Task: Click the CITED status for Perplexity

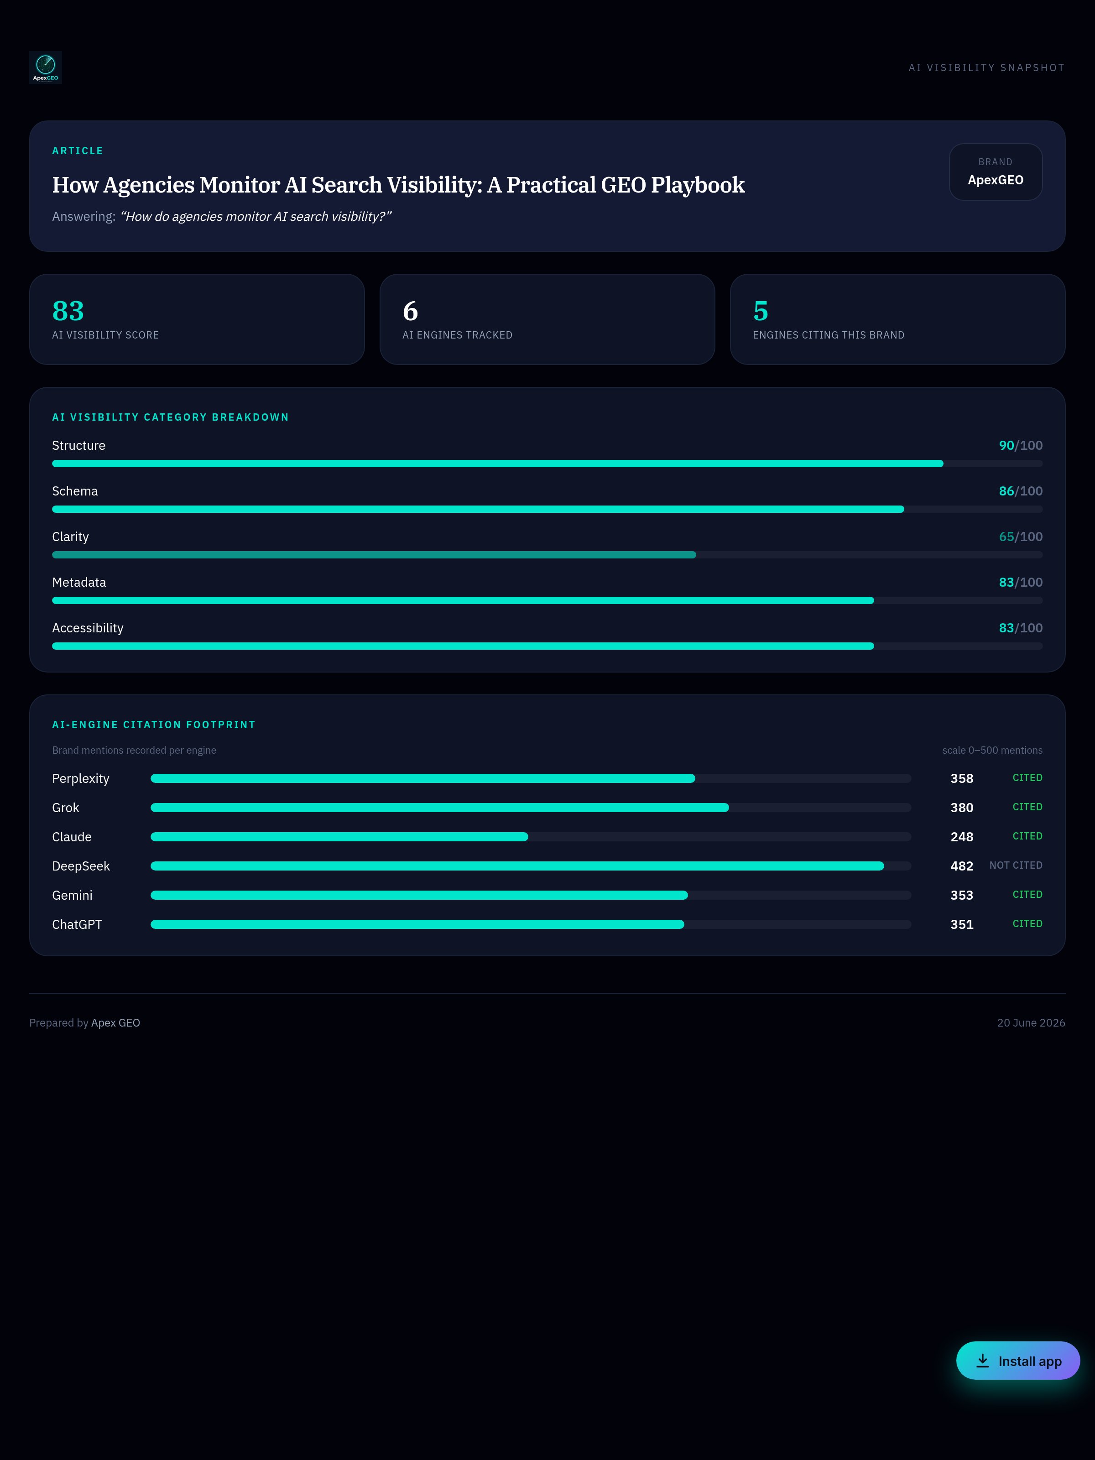Action: [1027, 778]
